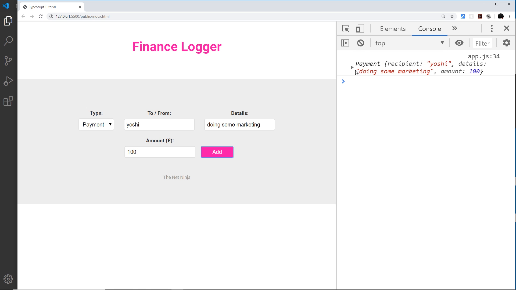Open console settings gear
This screenshot has height=290, width=516.
(507, 43)
